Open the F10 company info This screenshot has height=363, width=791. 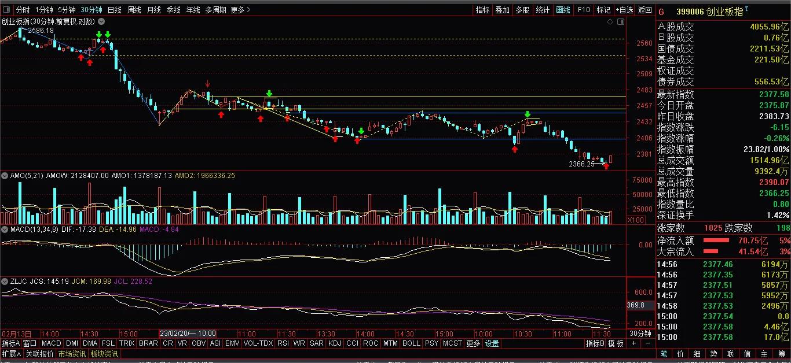(584, 10)
